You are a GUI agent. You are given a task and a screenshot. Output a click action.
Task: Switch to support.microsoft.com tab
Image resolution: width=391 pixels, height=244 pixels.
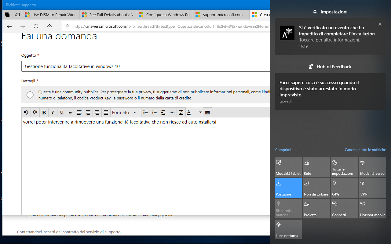tap(221, 15)
